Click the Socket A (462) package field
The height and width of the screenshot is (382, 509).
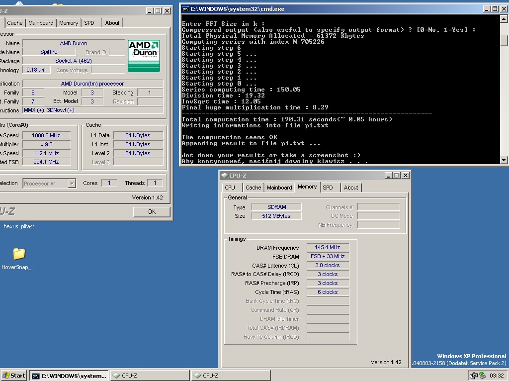[x=74, y=61]
